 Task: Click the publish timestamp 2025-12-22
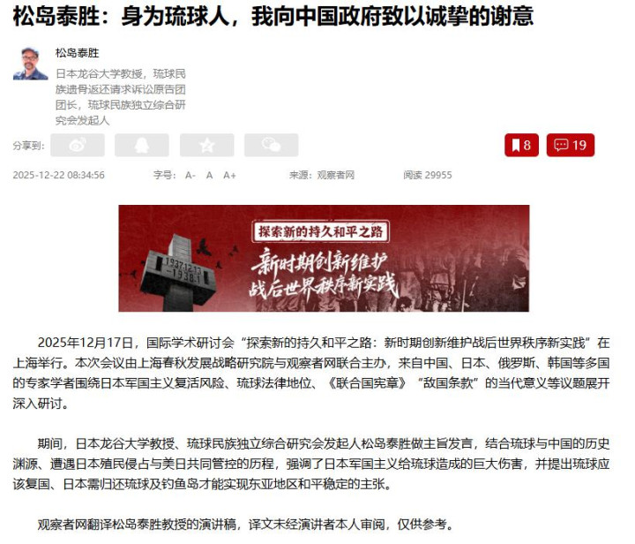tap(59, 175)
